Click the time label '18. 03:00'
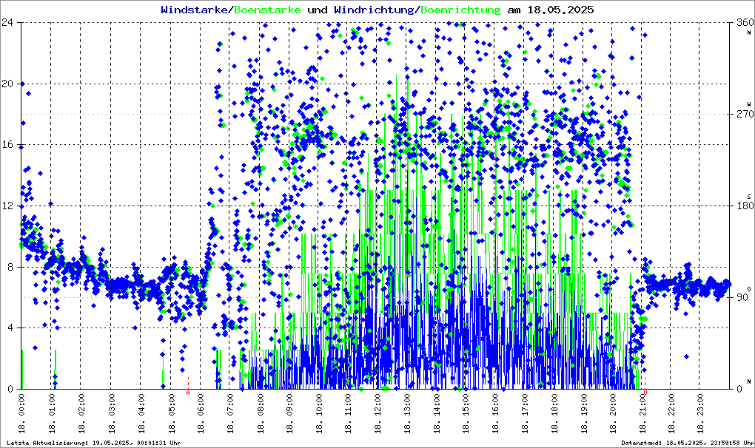Screen dimensions: 755x448 tap(112, 413)
